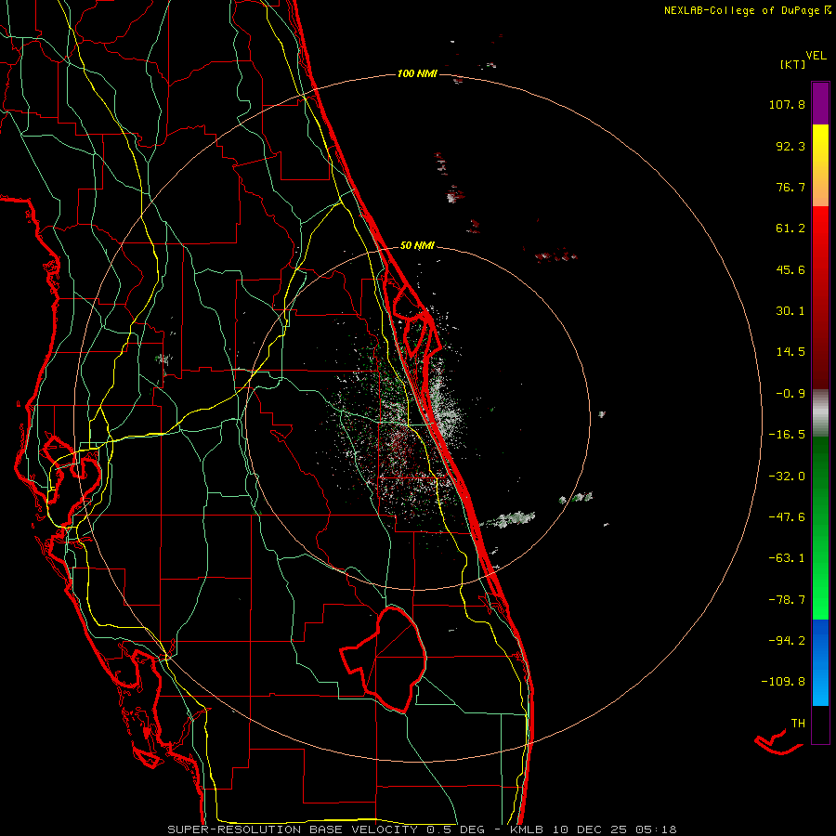Screen dimensions: 836x836
Task: Click the 76.7 velocity scale value
Action: coord(790,187)
